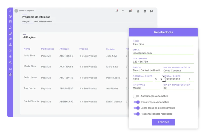Open the recurring arrows sidebar icon

coord(10,27)
